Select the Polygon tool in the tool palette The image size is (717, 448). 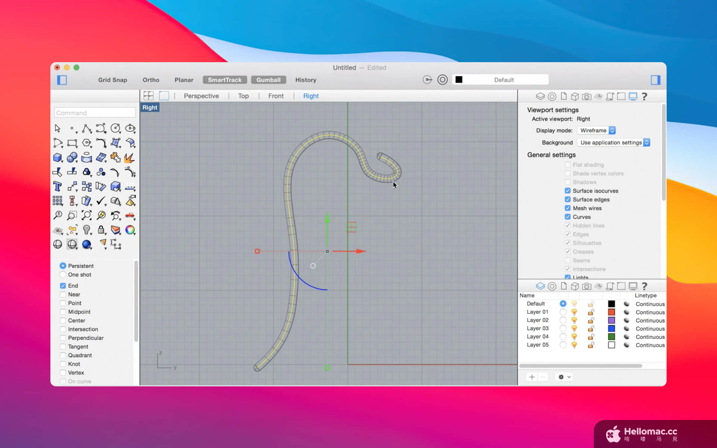click(87, 143)
